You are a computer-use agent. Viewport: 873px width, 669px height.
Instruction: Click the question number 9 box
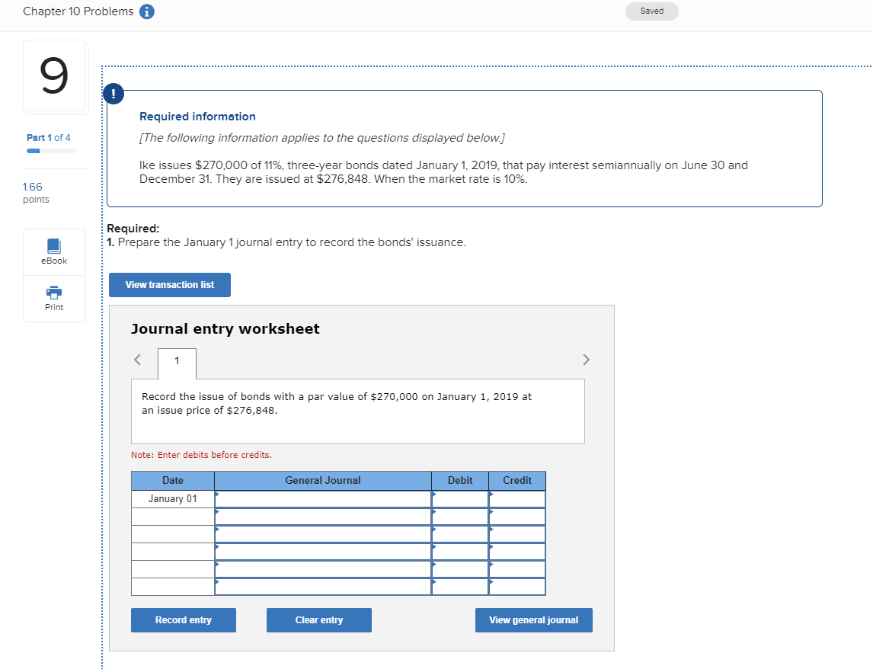[54, 75]
